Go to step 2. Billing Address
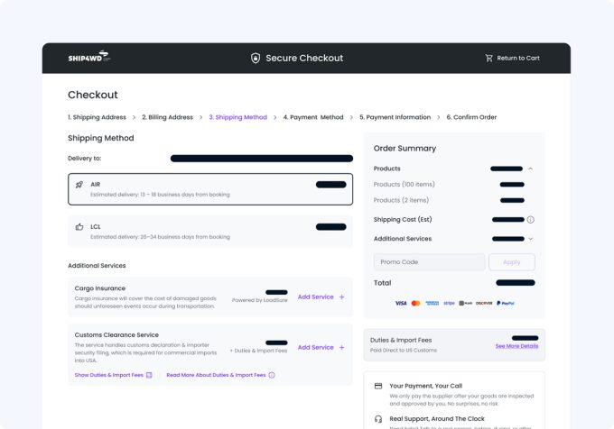This screenshot has height=429, width=614. (x=167, y=117)
